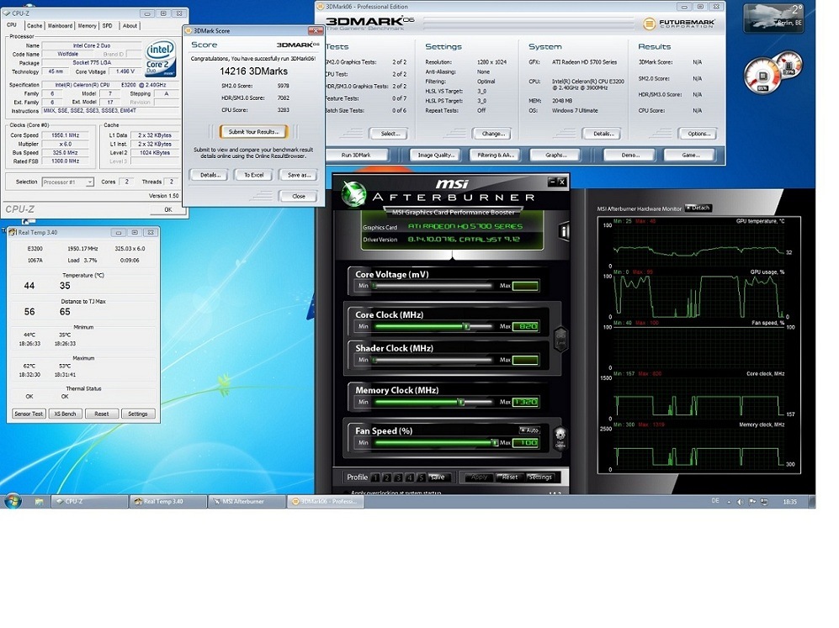
Task: Click the Futuremark Corporation logo
Action: click(x=678, y=24)
